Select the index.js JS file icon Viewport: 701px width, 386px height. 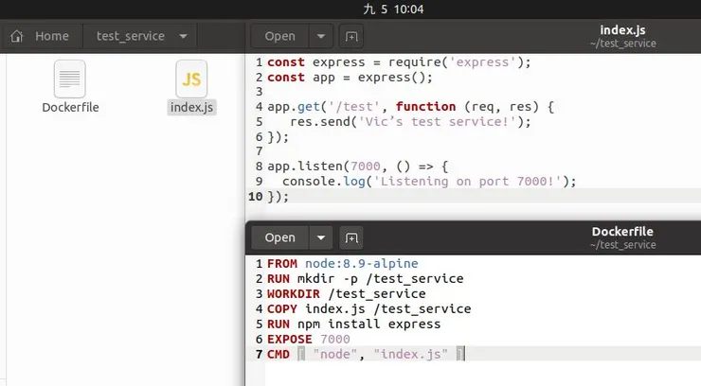point(191,79)
